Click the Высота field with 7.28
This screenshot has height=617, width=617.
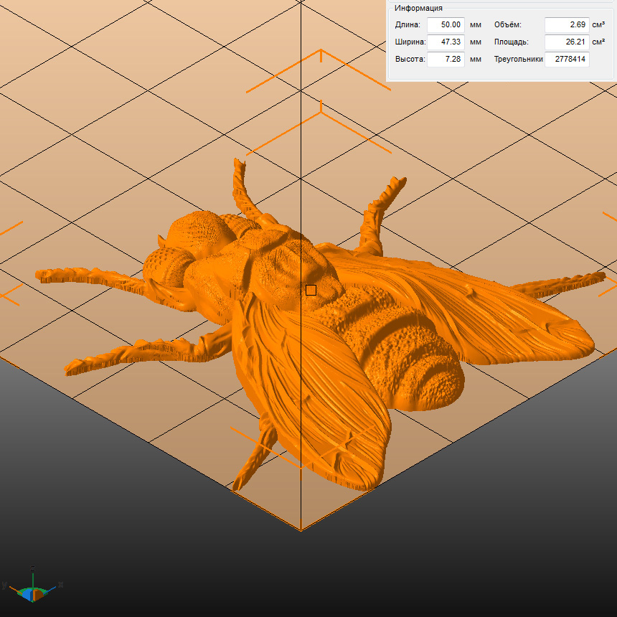[446, 60]
